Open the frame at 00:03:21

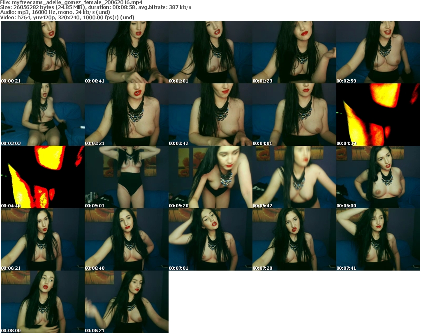coord(127,115)
